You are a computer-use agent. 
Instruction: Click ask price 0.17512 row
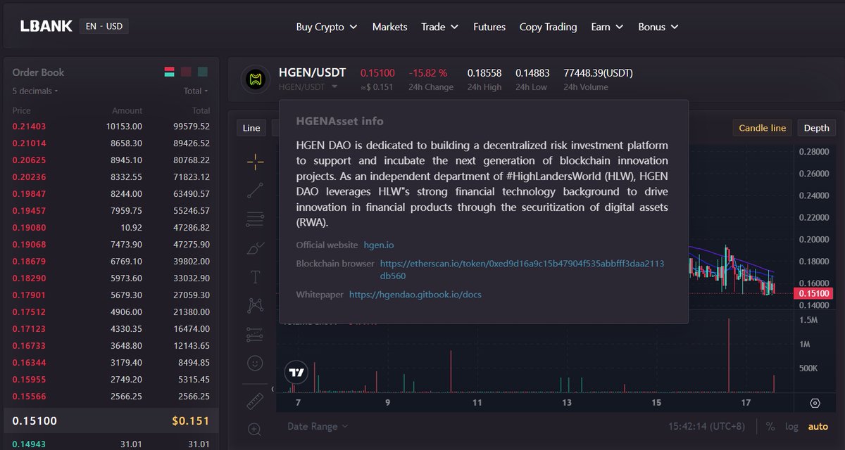(111, 312)
